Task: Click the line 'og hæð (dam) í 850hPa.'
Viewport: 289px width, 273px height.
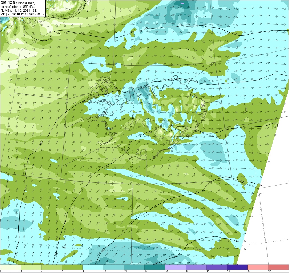Action: click(x=18, y=7)
